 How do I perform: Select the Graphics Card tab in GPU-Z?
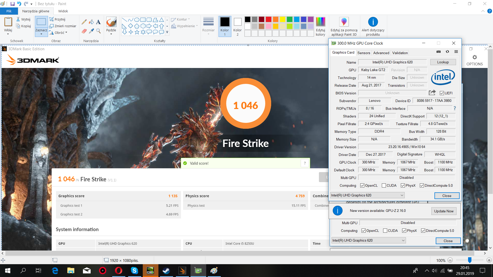343,52
